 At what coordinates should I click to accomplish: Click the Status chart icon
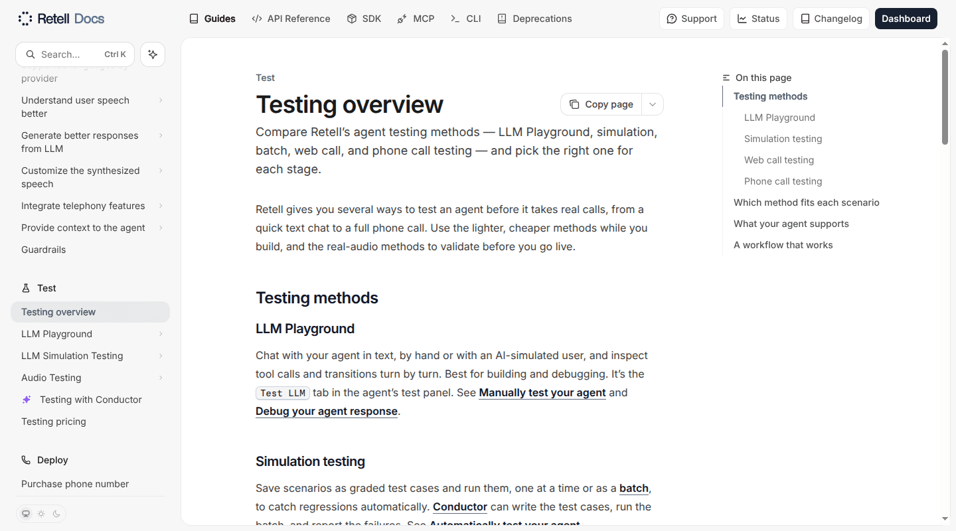coord(742,19)
